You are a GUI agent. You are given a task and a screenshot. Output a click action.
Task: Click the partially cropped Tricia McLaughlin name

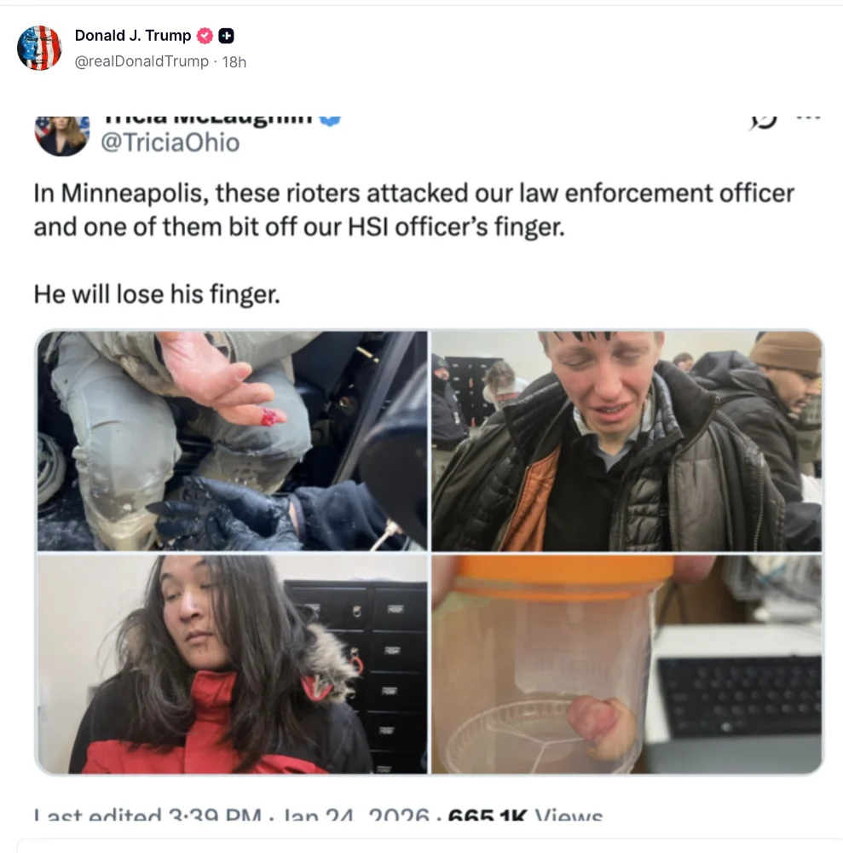(208, 120)
